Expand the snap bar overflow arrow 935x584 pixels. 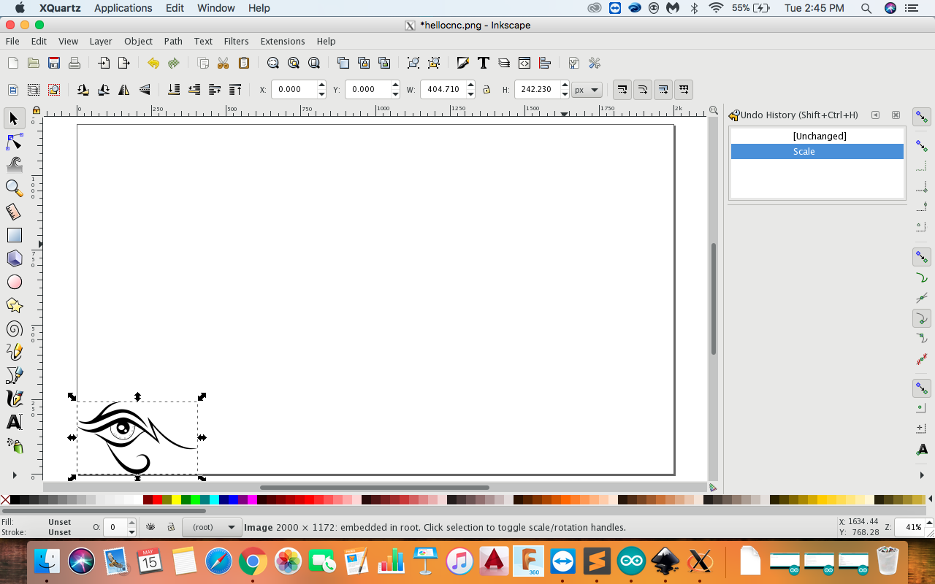pyautogui.click(x=922, y=475)
